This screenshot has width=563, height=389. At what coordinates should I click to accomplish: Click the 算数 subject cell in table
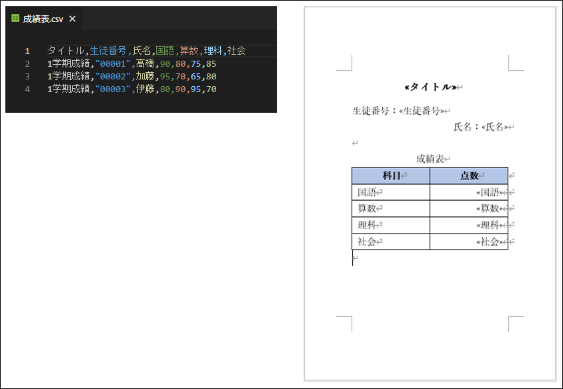pyautogui.click(x=391, y=208)
